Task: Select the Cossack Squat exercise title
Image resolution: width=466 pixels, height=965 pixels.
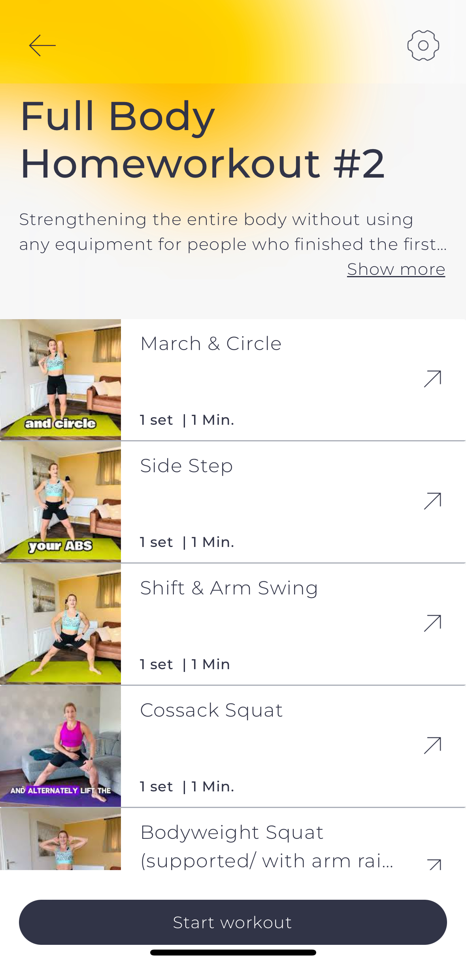Action: tap(211, 710)
